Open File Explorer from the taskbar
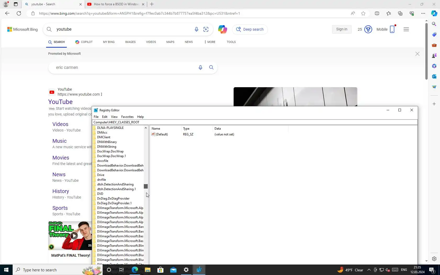The width and height of the screenshot is (440, 275). (x=148, y=270)
